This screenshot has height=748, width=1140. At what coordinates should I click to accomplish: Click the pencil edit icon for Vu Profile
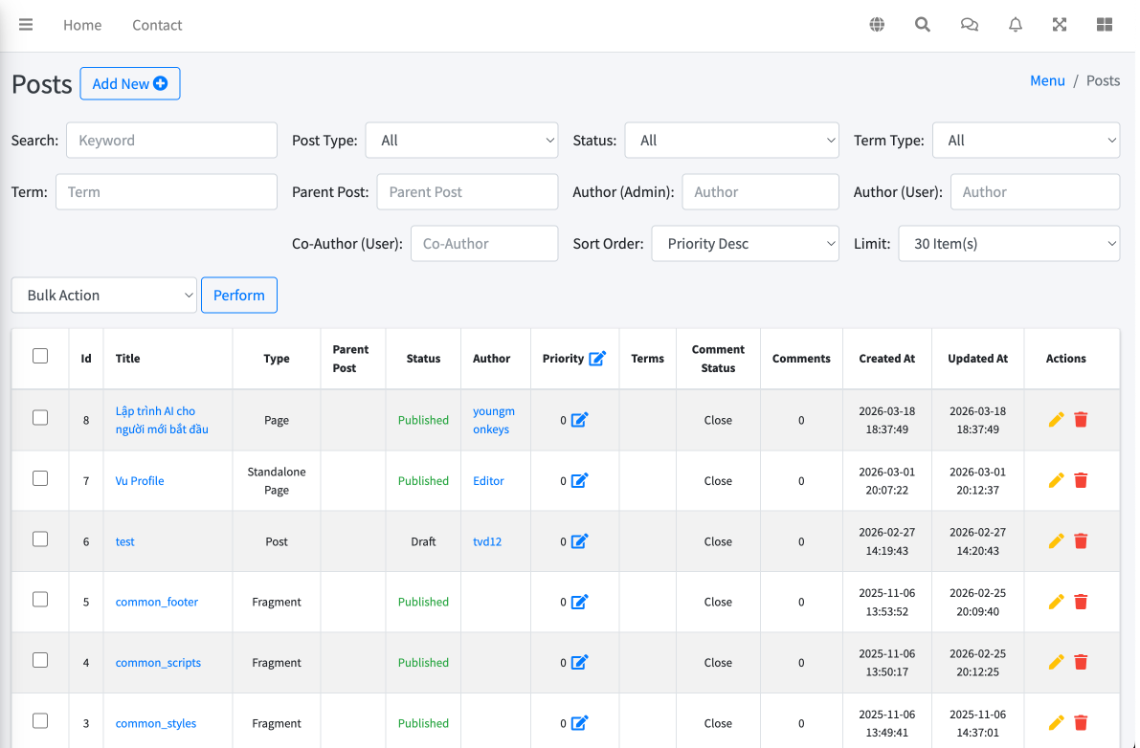(x=1057, y=480)
